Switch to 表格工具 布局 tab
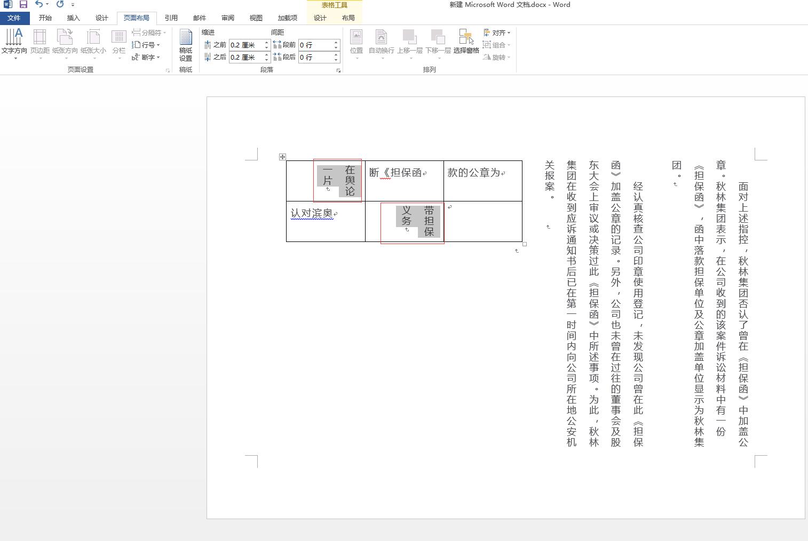808x541 pixels. (348, 18)
